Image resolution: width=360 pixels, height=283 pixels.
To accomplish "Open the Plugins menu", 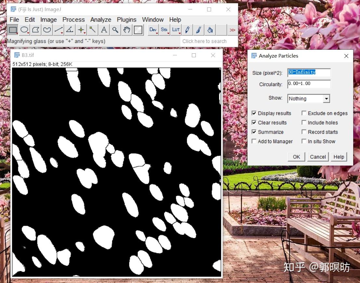I will pyautogui.click(x=127, y=20).
